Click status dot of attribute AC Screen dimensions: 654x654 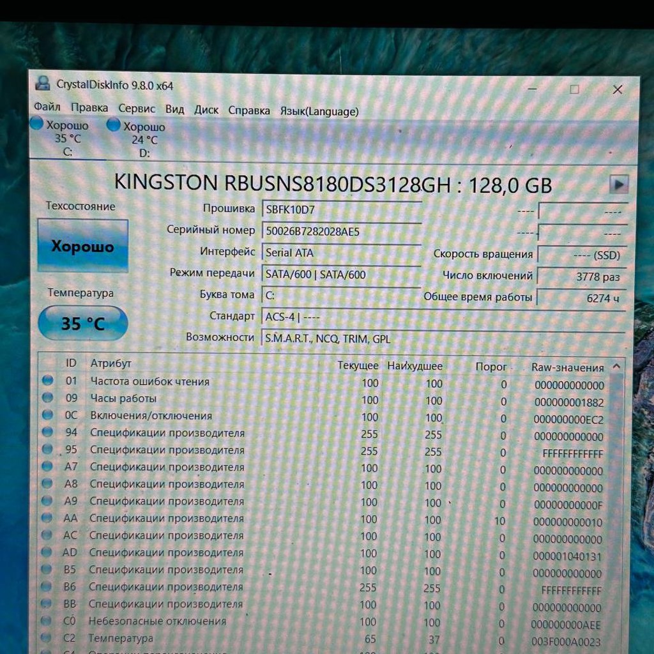[x=47, y=535]
